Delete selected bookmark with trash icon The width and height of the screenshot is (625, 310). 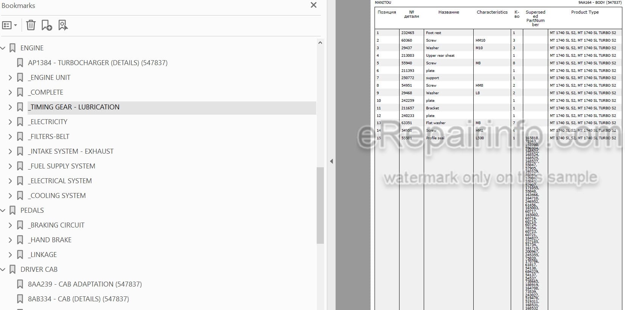click(31, 25)
